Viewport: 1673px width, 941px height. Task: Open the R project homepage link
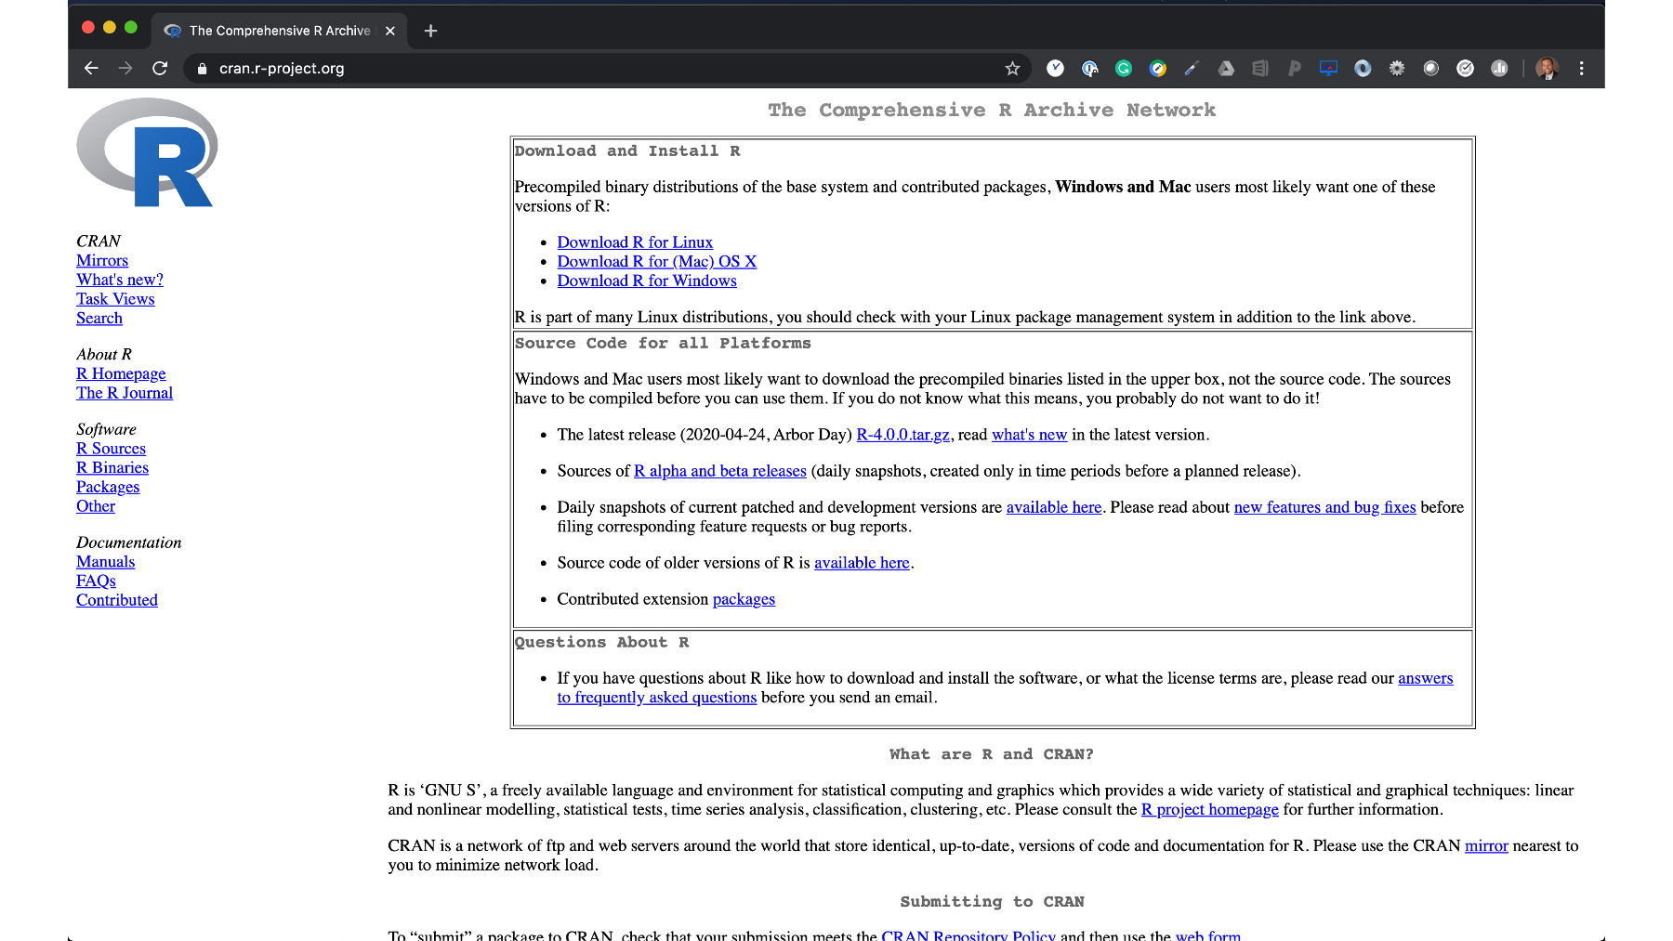1209,809
